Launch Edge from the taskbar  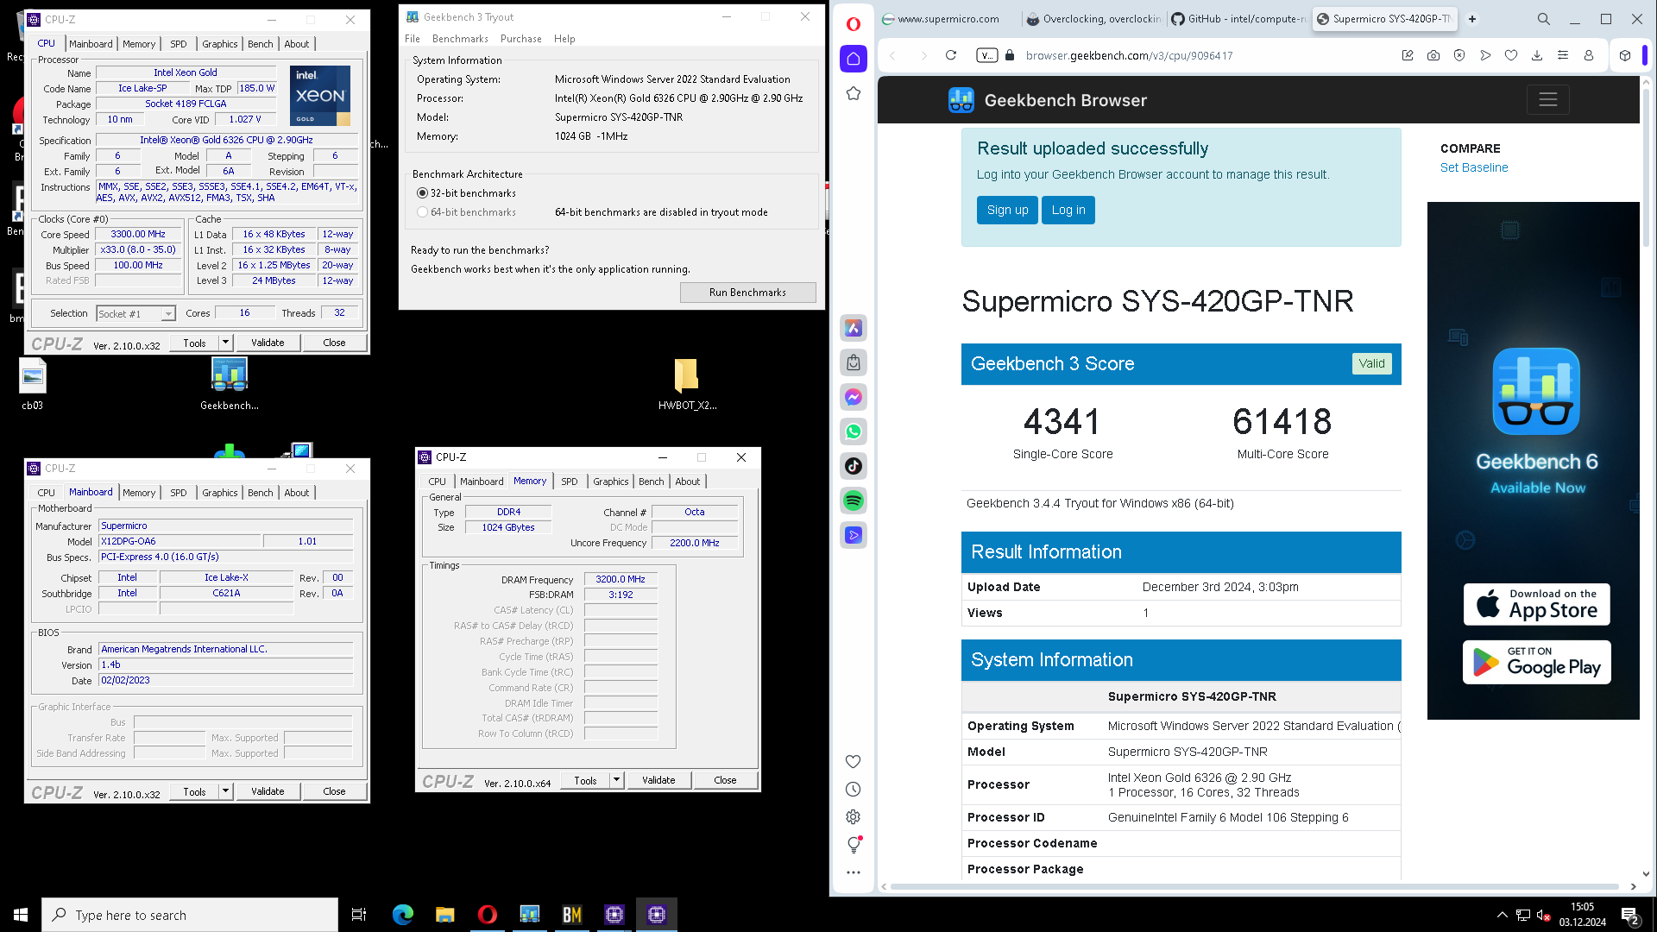pos(402,915)
